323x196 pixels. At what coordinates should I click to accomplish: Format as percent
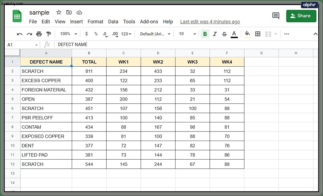point(96,34)
